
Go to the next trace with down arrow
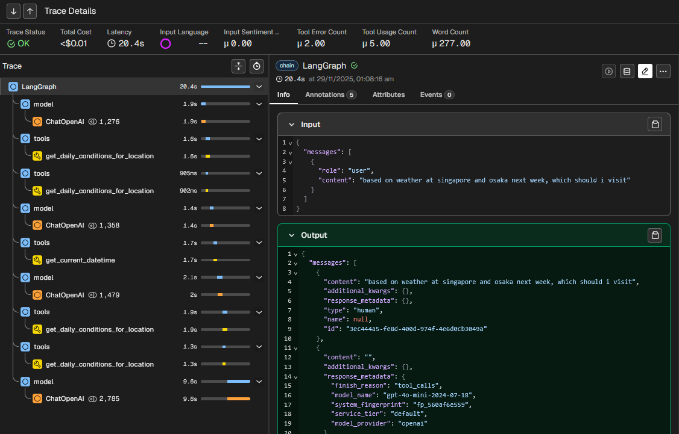point(14,11)
